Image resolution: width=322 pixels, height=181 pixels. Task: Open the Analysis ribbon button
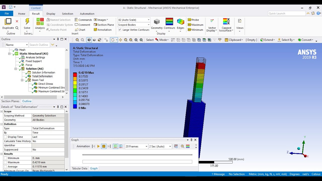click(x=40, y=25)
